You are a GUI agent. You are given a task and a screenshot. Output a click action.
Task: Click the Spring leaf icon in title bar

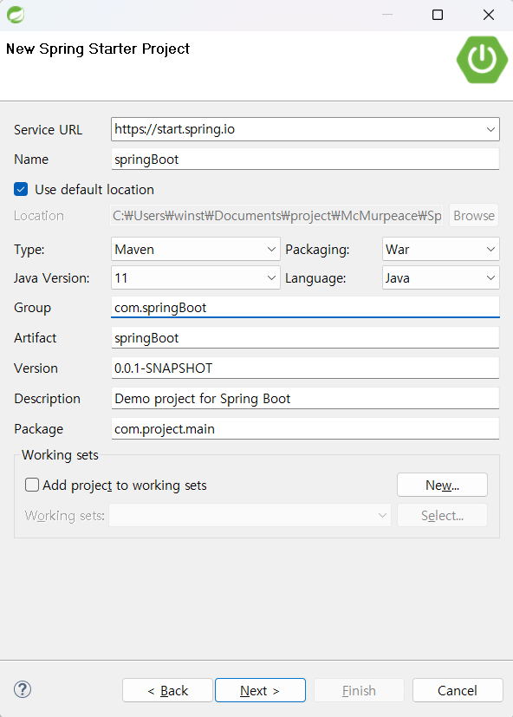tap(16, 15)
